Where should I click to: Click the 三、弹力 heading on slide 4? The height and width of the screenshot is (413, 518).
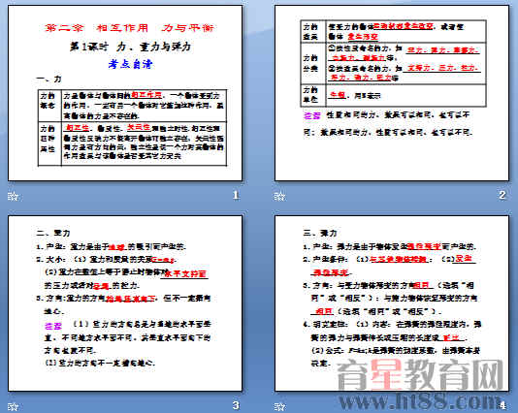click(x=320, y=233)
